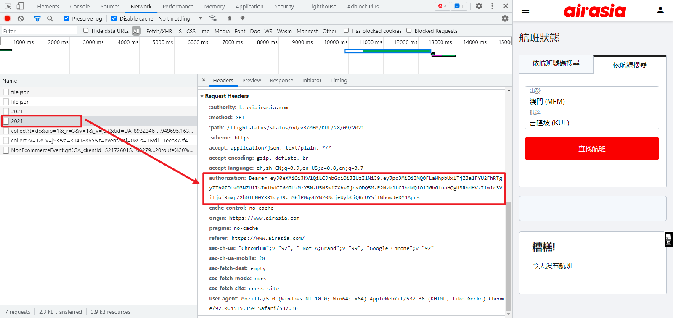Open network conditions wifi icon
The width and height of the screenshot is (673, 318).
pos(213,18)
